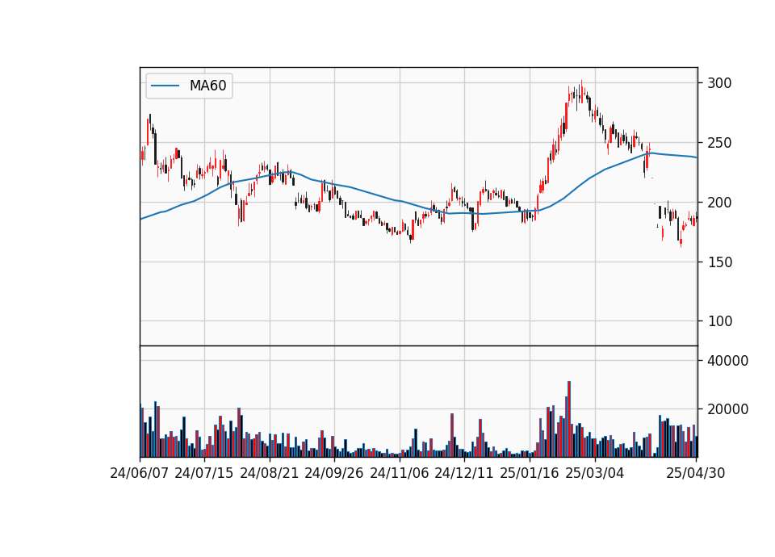Click the candlestick at the price peak near 300
This screenshot has height=557, width=775.
coord(581,91)
